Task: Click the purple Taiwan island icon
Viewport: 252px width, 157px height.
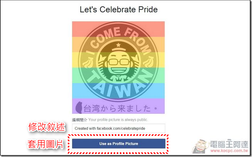Action: coord(79,107)
